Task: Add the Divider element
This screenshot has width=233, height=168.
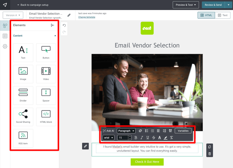Action: coord(23,95)
